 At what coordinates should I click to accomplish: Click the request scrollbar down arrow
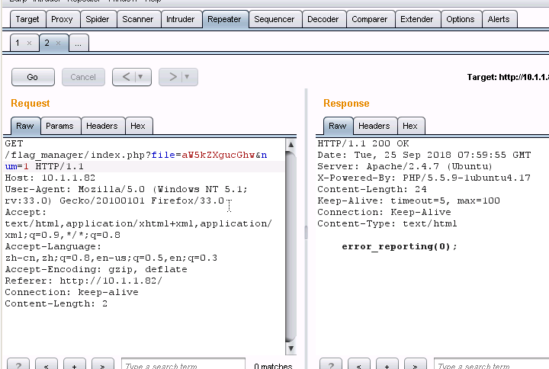point(291,348)
